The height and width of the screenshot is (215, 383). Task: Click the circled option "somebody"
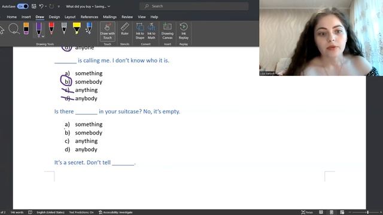(x=89, y=82)
